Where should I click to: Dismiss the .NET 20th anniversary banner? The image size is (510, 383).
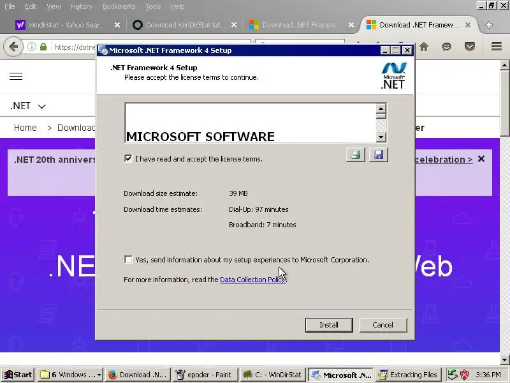tap(481, 159)
